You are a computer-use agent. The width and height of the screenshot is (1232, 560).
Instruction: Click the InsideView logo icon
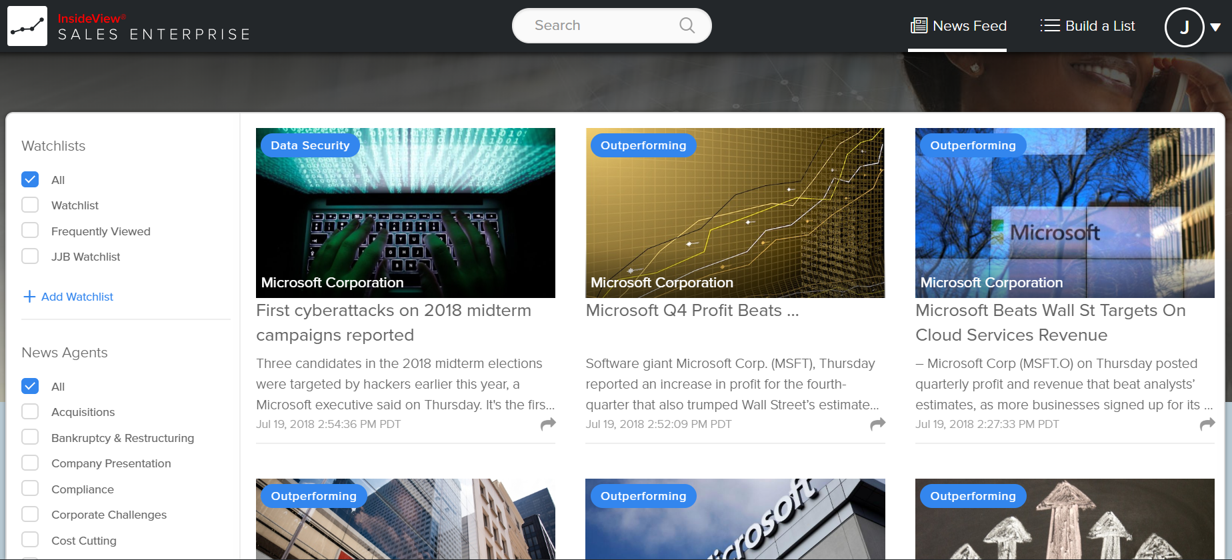tap(27, 26)
